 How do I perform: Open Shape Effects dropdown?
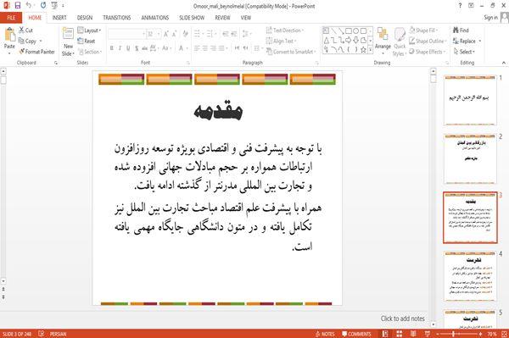(x=428, y=52)
